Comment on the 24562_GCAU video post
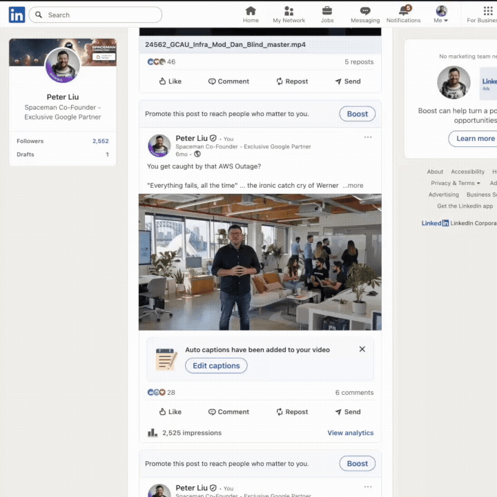 coord(228,81)
